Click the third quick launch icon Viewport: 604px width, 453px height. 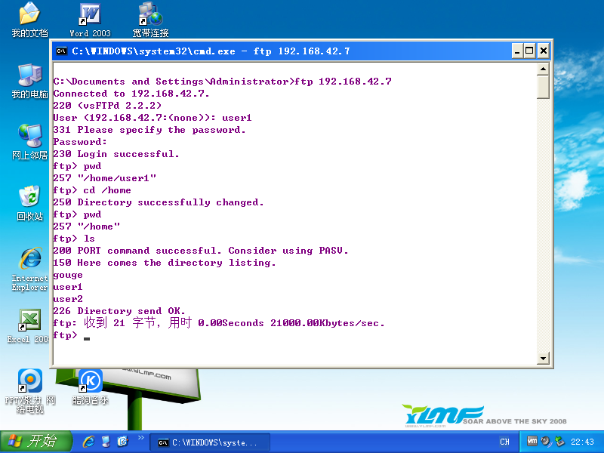122,442
